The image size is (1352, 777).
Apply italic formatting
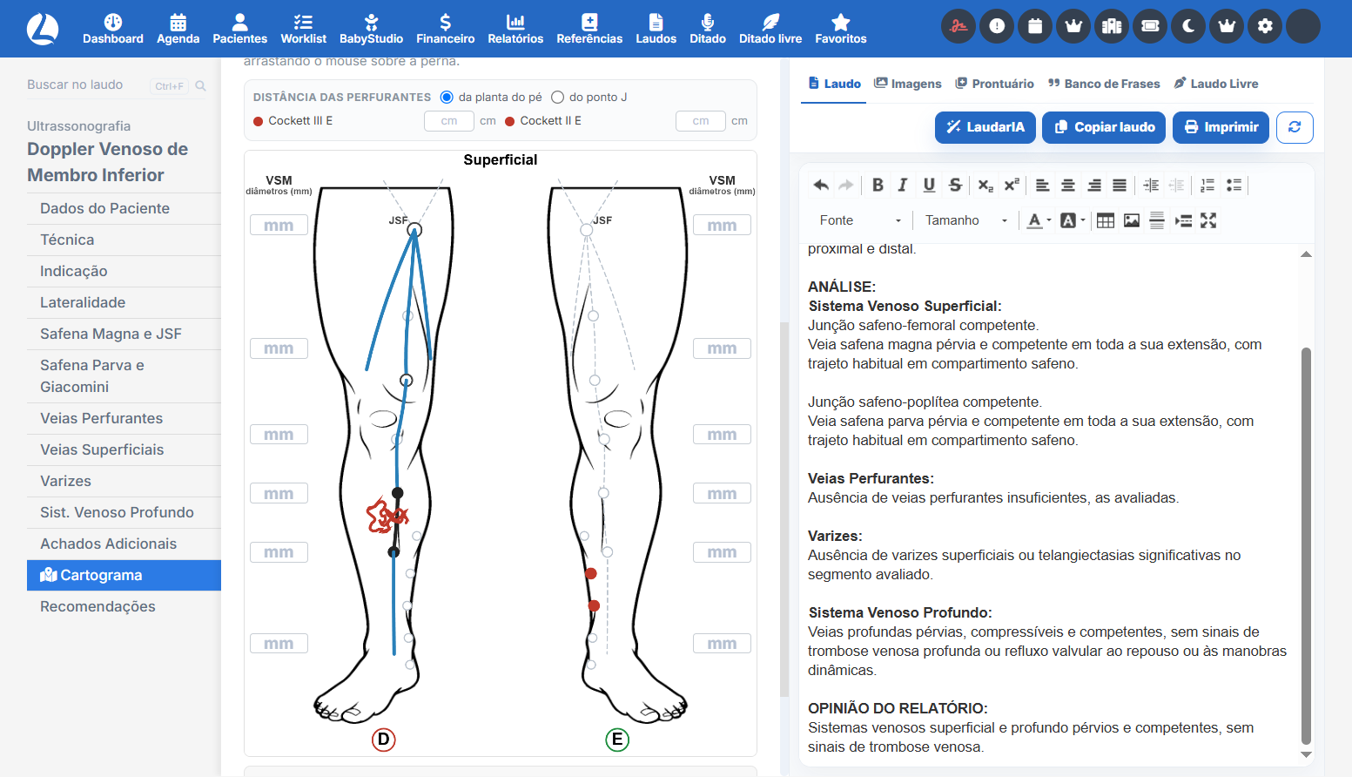[x=903, y=185]
